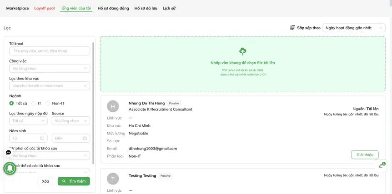Click the Non-IT classification value in Phân loại row

pos(135,156)
